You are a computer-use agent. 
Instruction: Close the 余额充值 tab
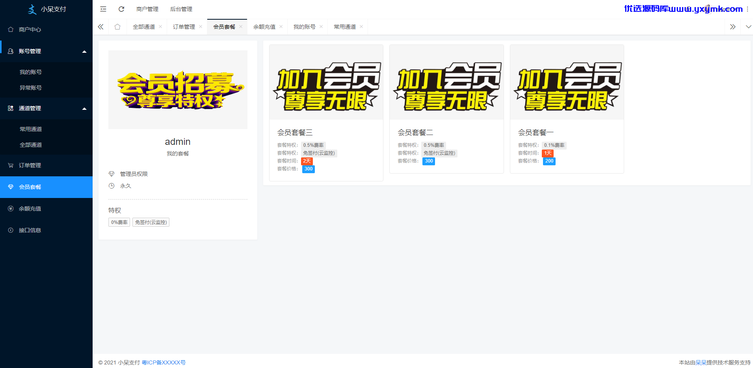(x=281, y=27)
